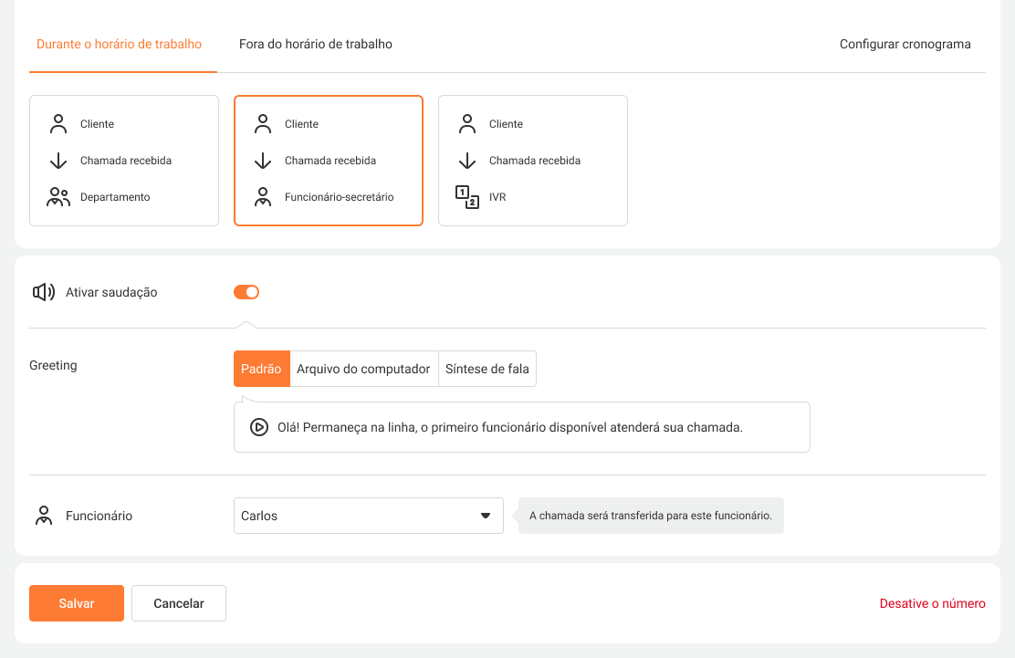Click the Funcionário-secretário person icon
The height and width of the screenshot is (658, 1015).
pyautogui.click(x=263, y=197)
